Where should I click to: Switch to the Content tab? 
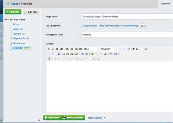(x=165, y=4)
